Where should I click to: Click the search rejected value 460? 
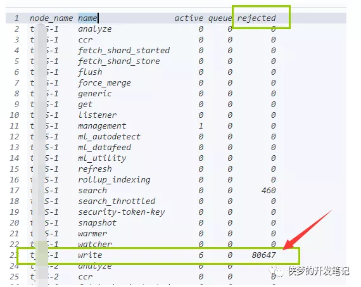tap(269, 191)
